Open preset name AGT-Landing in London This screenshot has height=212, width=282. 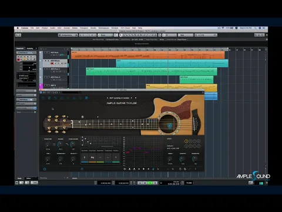[119, 98]
